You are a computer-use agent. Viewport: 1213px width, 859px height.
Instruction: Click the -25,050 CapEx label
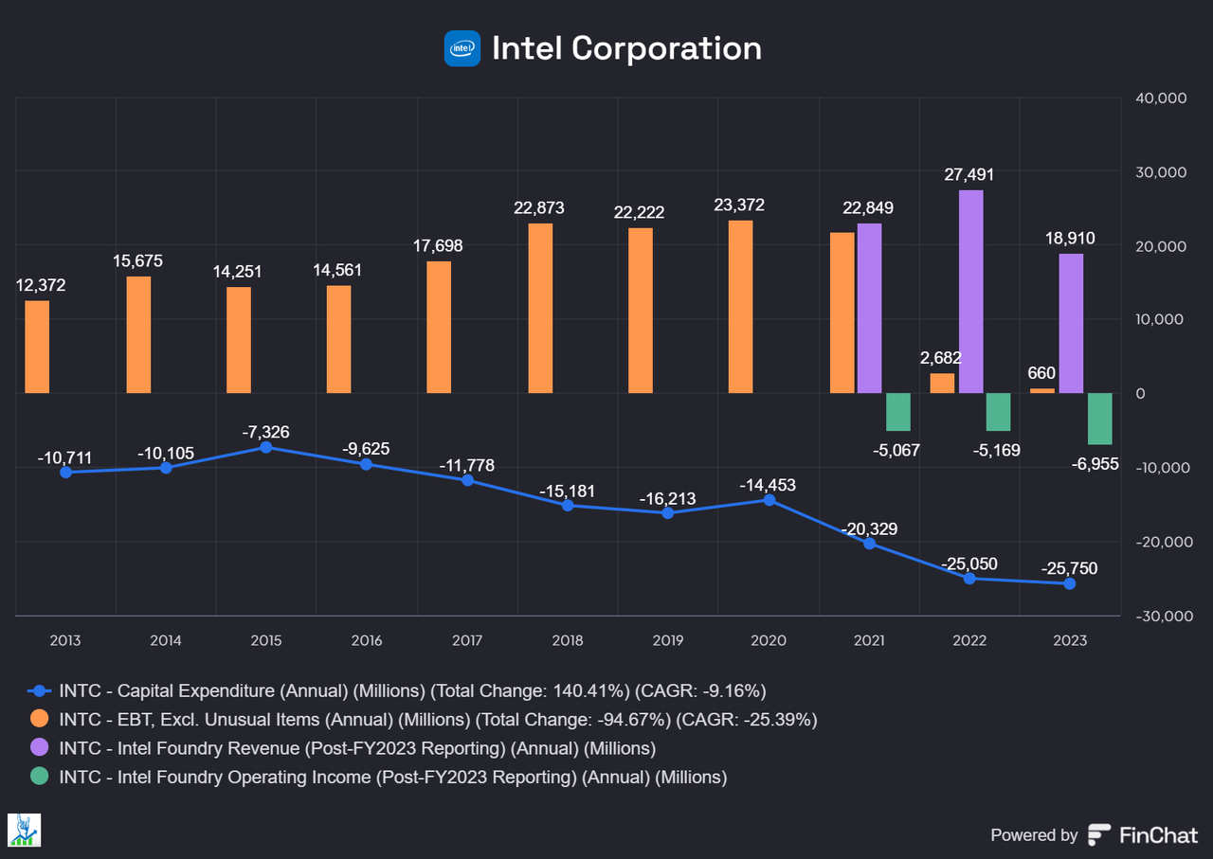click(x=969, y=564)
